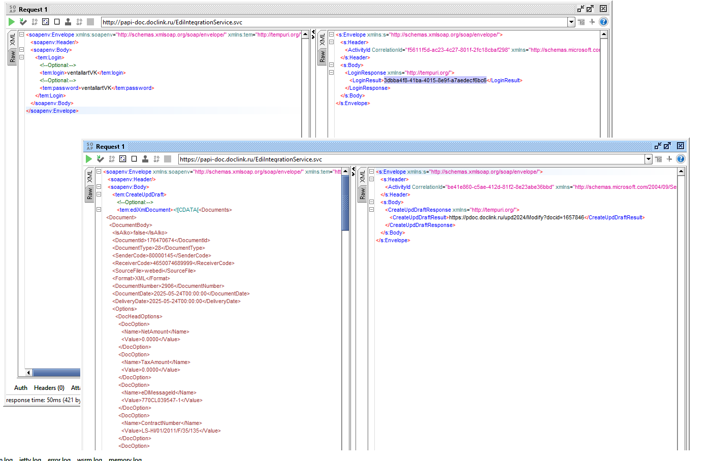
Task: Toggle splitter arrows between front request and response
Action: click(x=353, y=172)
